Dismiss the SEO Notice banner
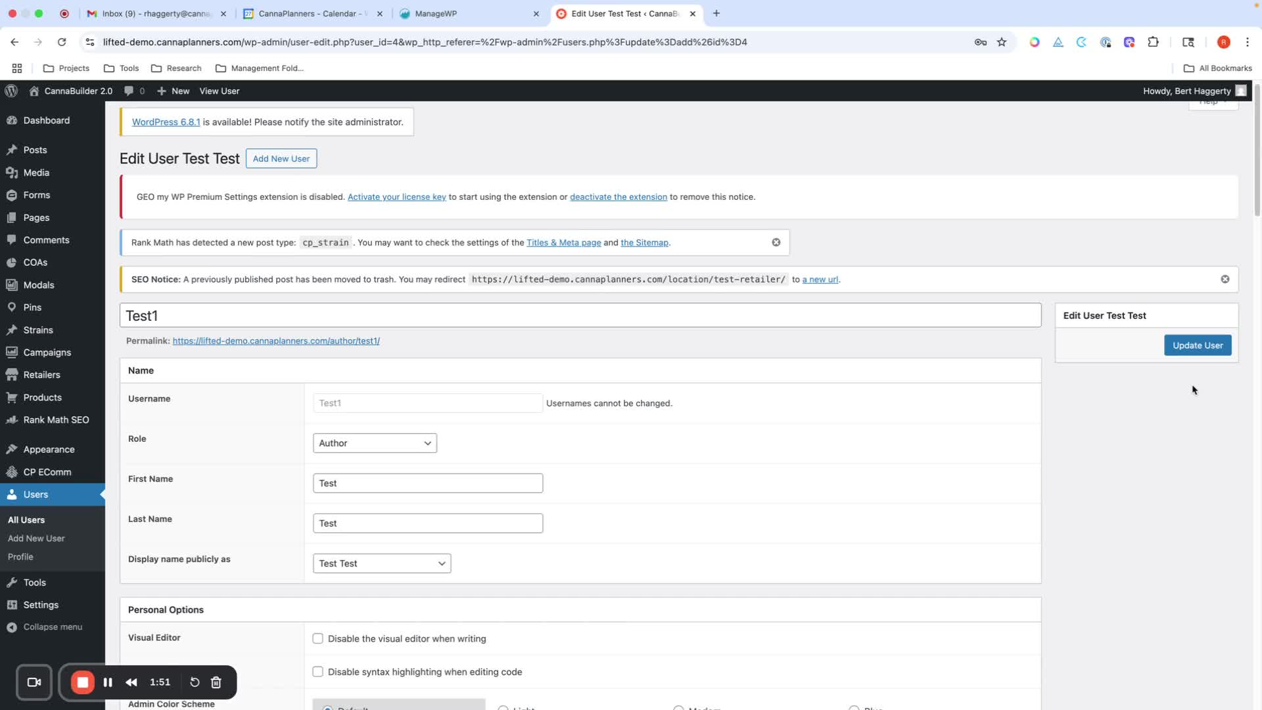This screenshot has height=710, width=1262. pos(1225,279)
